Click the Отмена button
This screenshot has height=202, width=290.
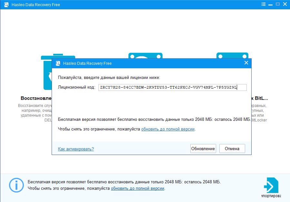pyautogui.click(x=232, y=149)
